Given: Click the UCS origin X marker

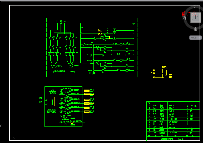Looking at the screenshot, I should (x=15, y=139).
